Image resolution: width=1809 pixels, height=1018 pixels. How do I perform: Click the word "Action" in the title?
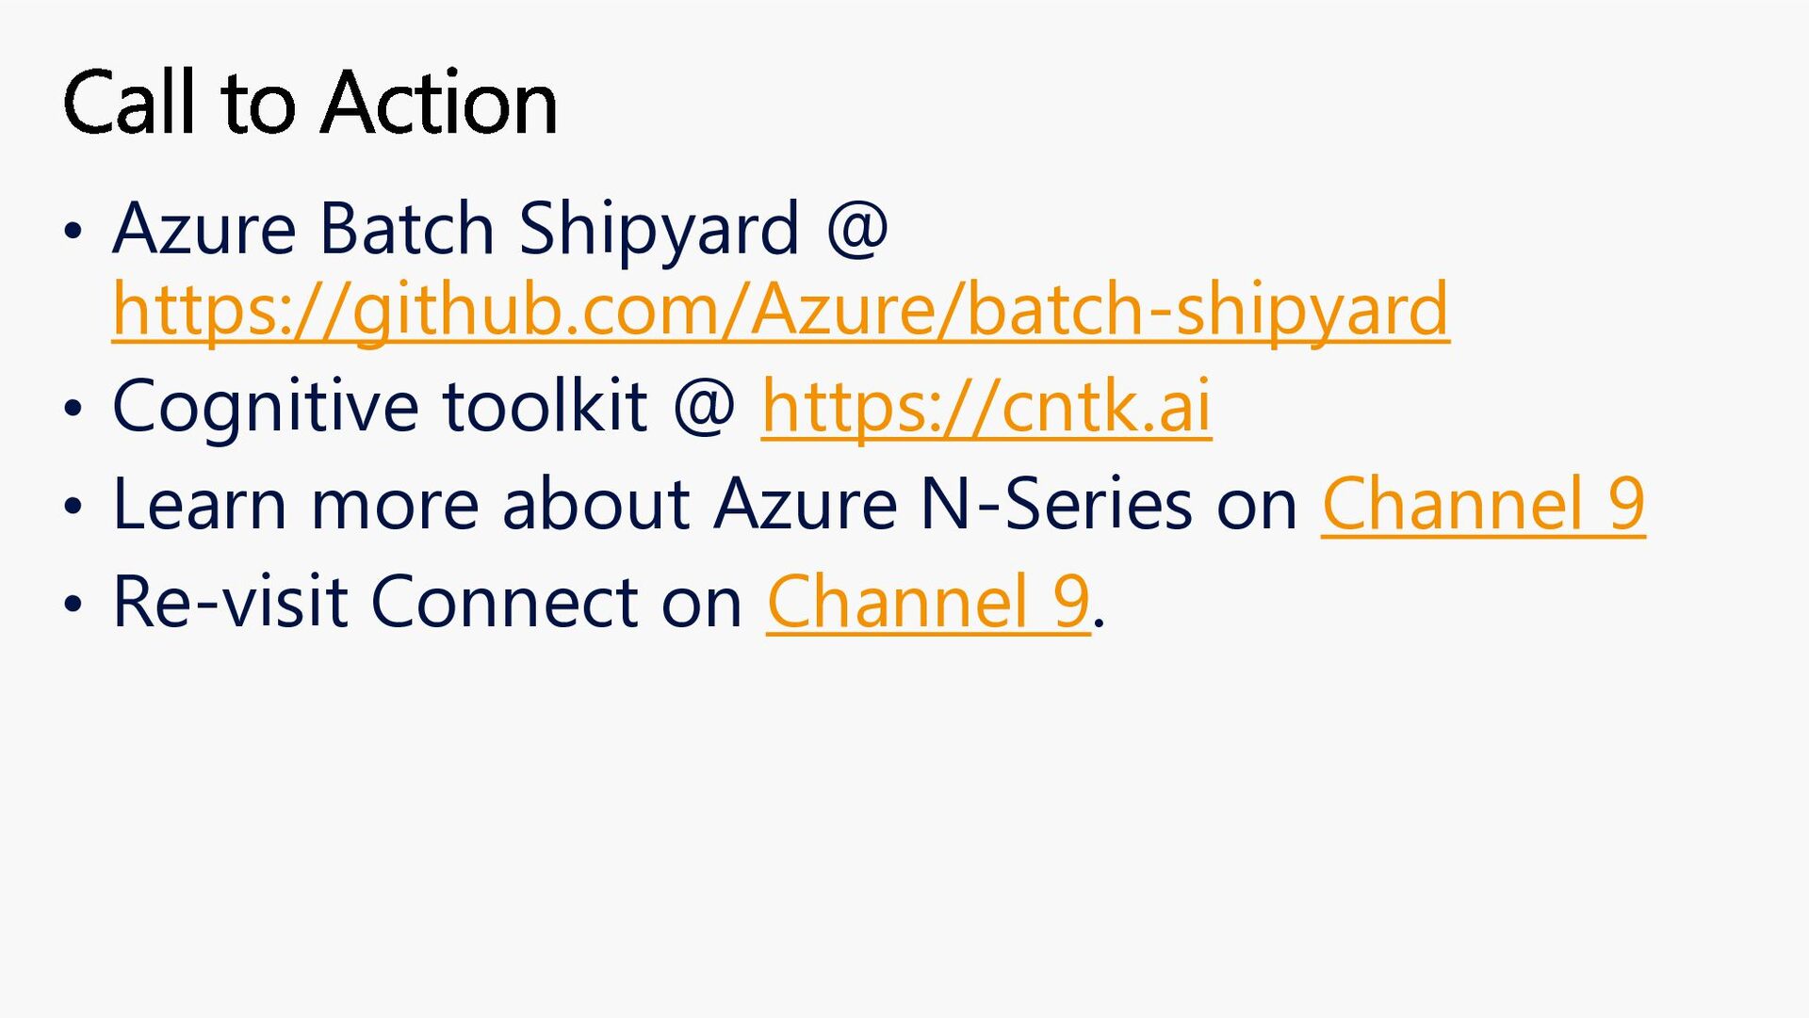tap(439, 103)
